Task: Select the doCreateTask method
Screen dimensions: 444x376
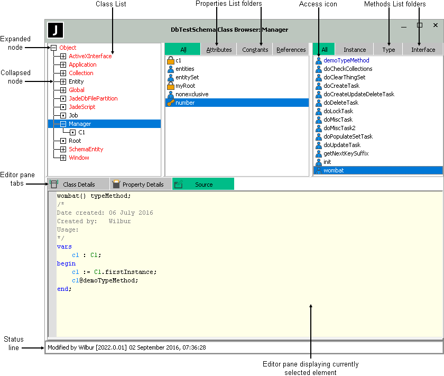Action: [x=341, y=86]
